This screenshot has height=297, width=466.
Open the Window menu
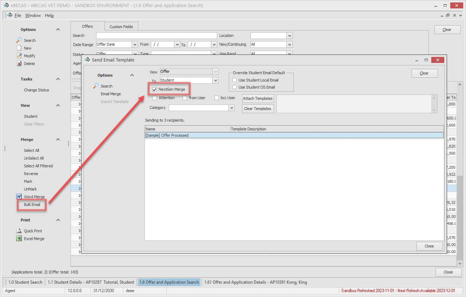(x=33, y=15)
